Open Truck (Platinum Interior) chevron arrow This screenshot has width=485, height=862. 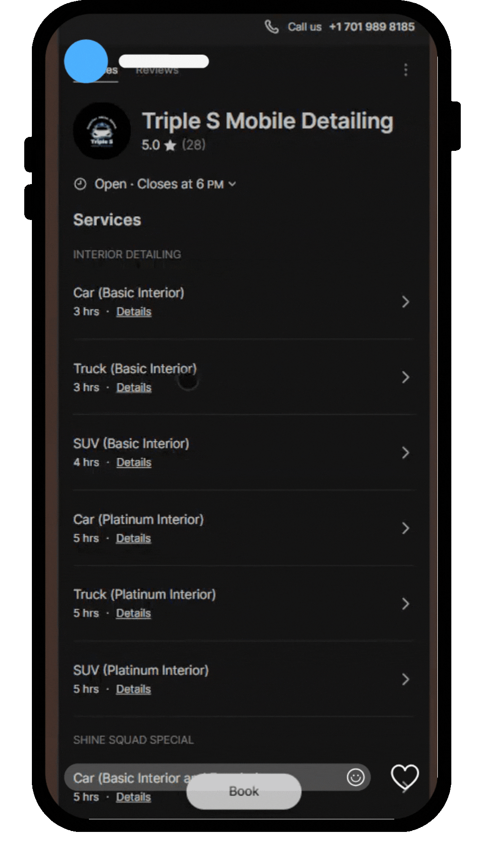[405, 603]
